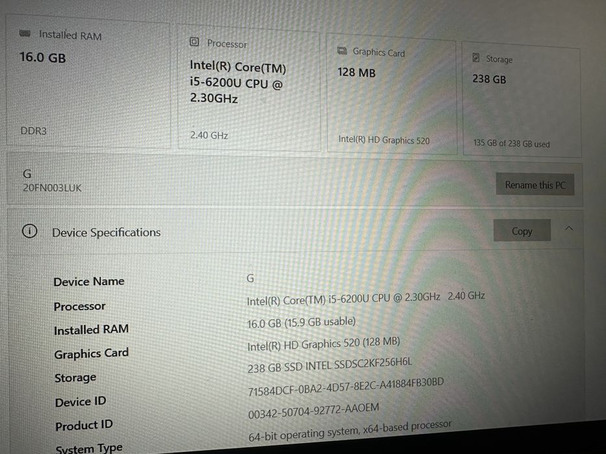Screen dimensions: 606x454
Task: Click Intel(R) HD Graphics 520 card label
Action: click(x=384, y=139)
